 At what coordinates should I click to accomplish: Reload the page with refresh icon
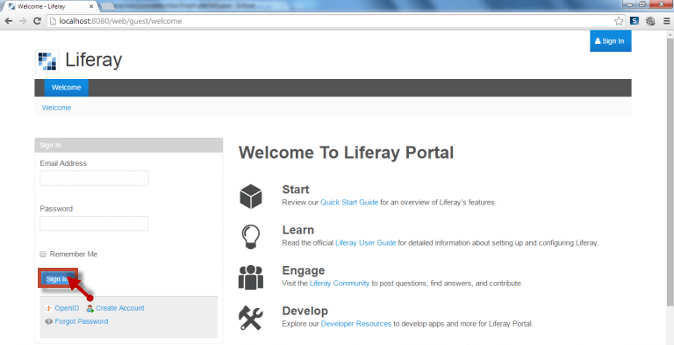tap(37, 21)
